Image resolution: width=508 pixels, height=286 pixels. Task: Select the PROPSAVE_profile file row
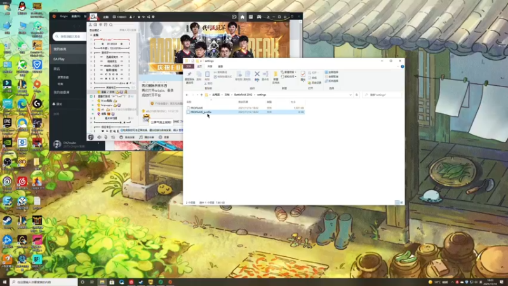pos(245,112)
